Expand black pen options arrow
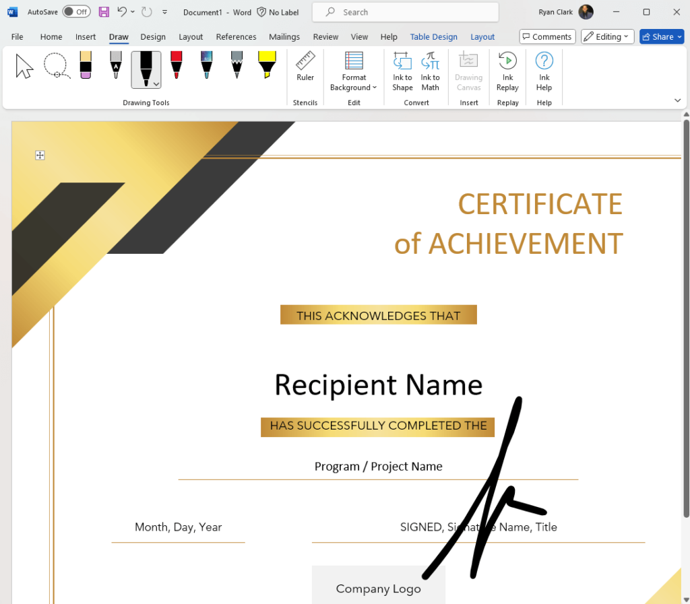690x604 pixels. pos(156,84)
